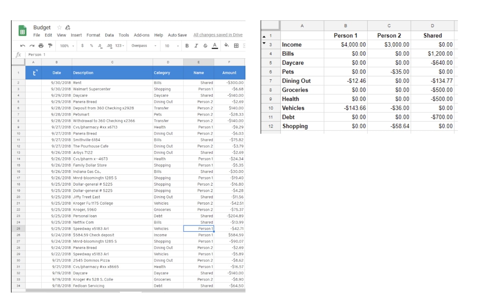Select the $1,200.00 shared bills cell

[x=432, y=54]
